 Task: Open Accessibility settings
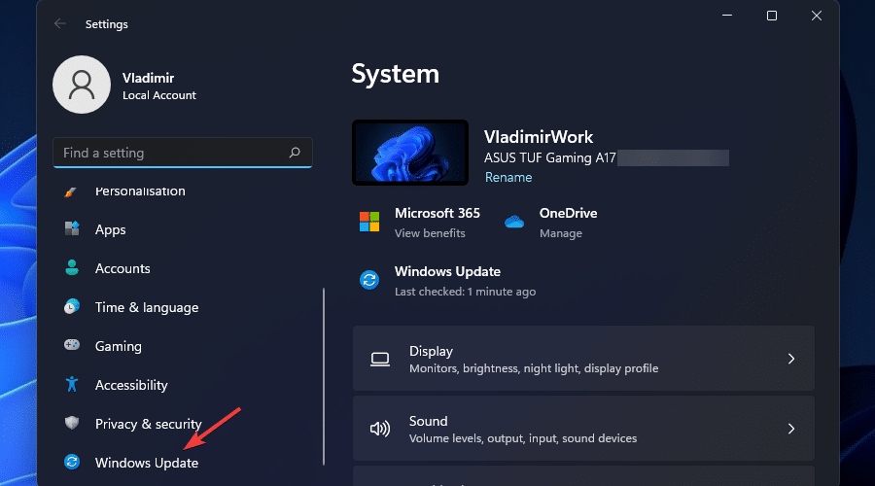[x=131, y=385]
